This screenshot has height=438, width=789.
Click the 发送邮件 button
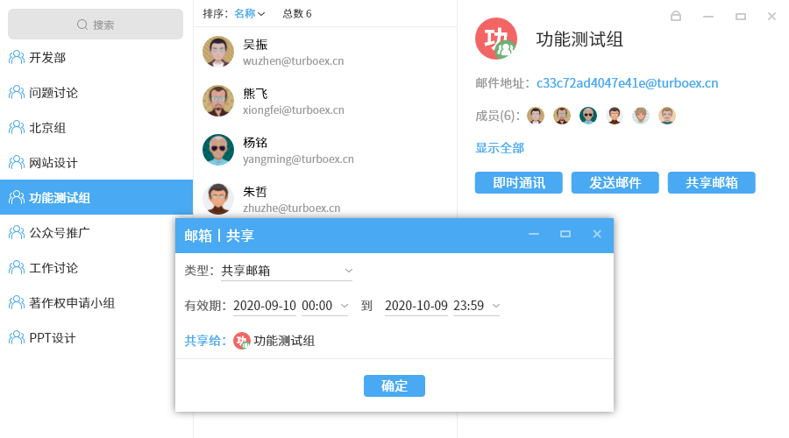point(615,183)
